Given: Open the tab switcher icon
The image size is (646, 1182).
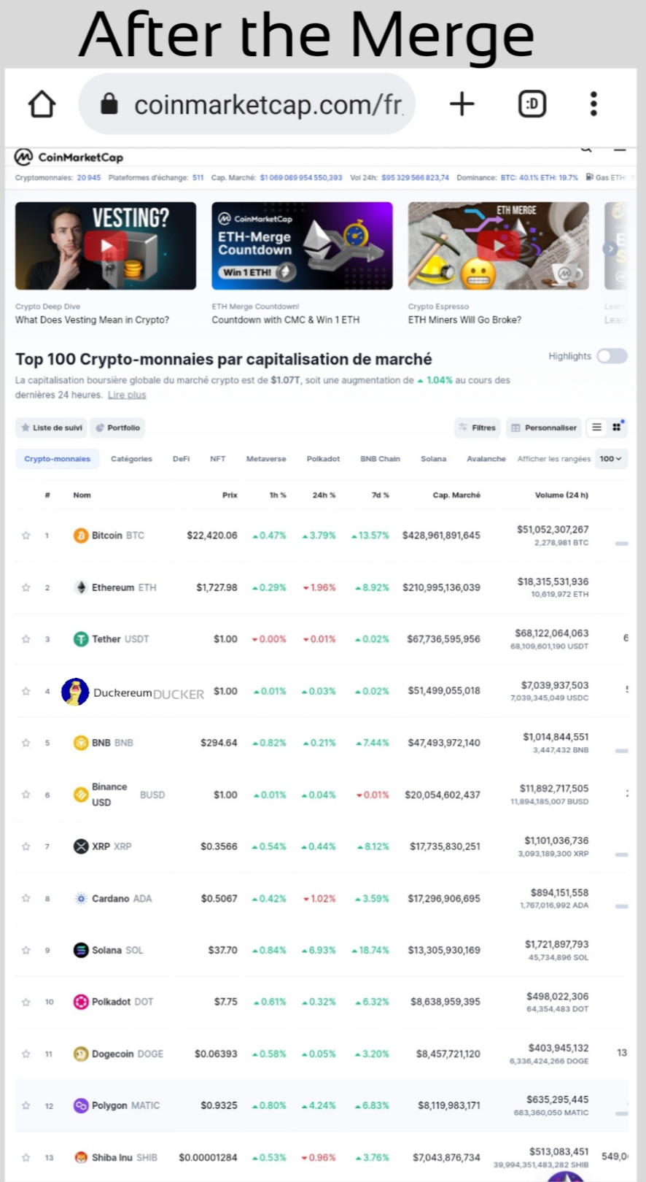Looking at the screenshot, I should click(x=532, y=104).
